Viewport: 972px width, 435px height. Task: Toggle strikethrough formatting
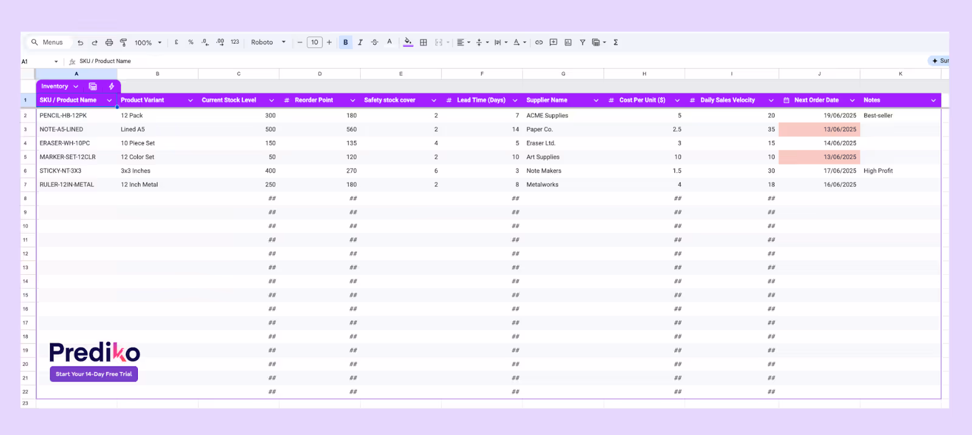point(375,42)
